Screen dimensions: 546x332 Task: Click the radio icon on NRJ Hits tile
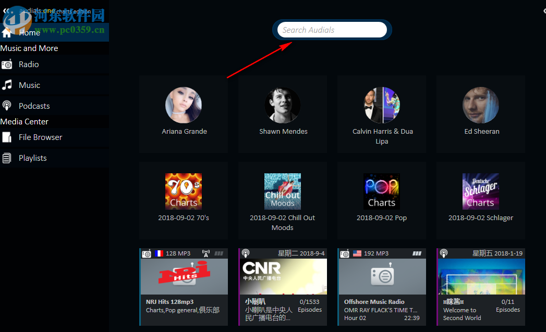click(147, 253)
